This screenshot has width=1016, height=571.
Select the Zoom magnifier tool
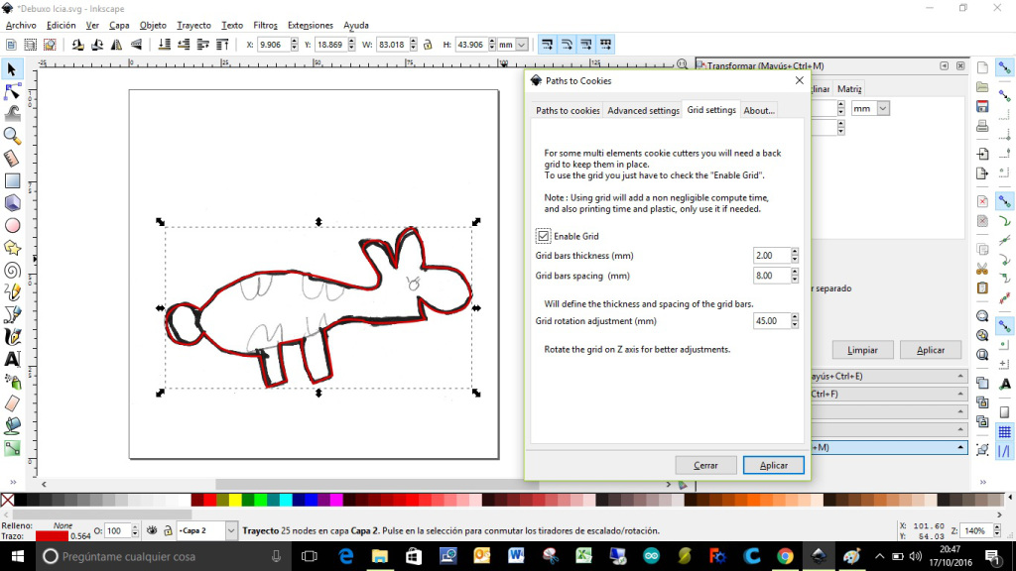click(12, 135)
